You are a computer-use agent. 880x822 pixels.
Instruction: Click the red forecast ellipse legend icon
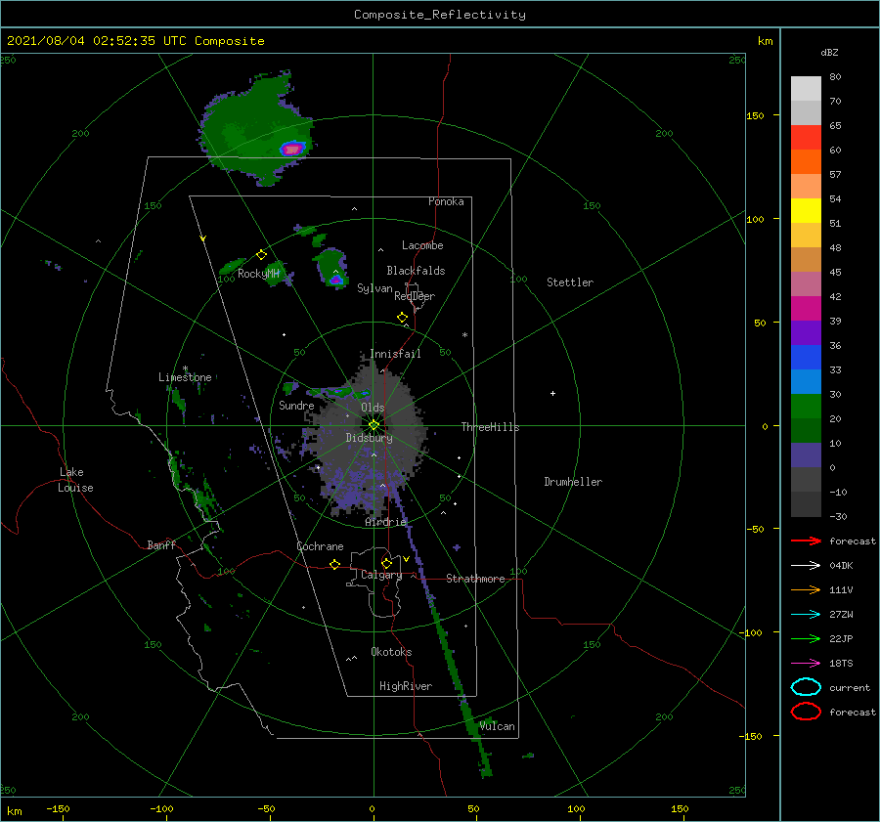806,712
